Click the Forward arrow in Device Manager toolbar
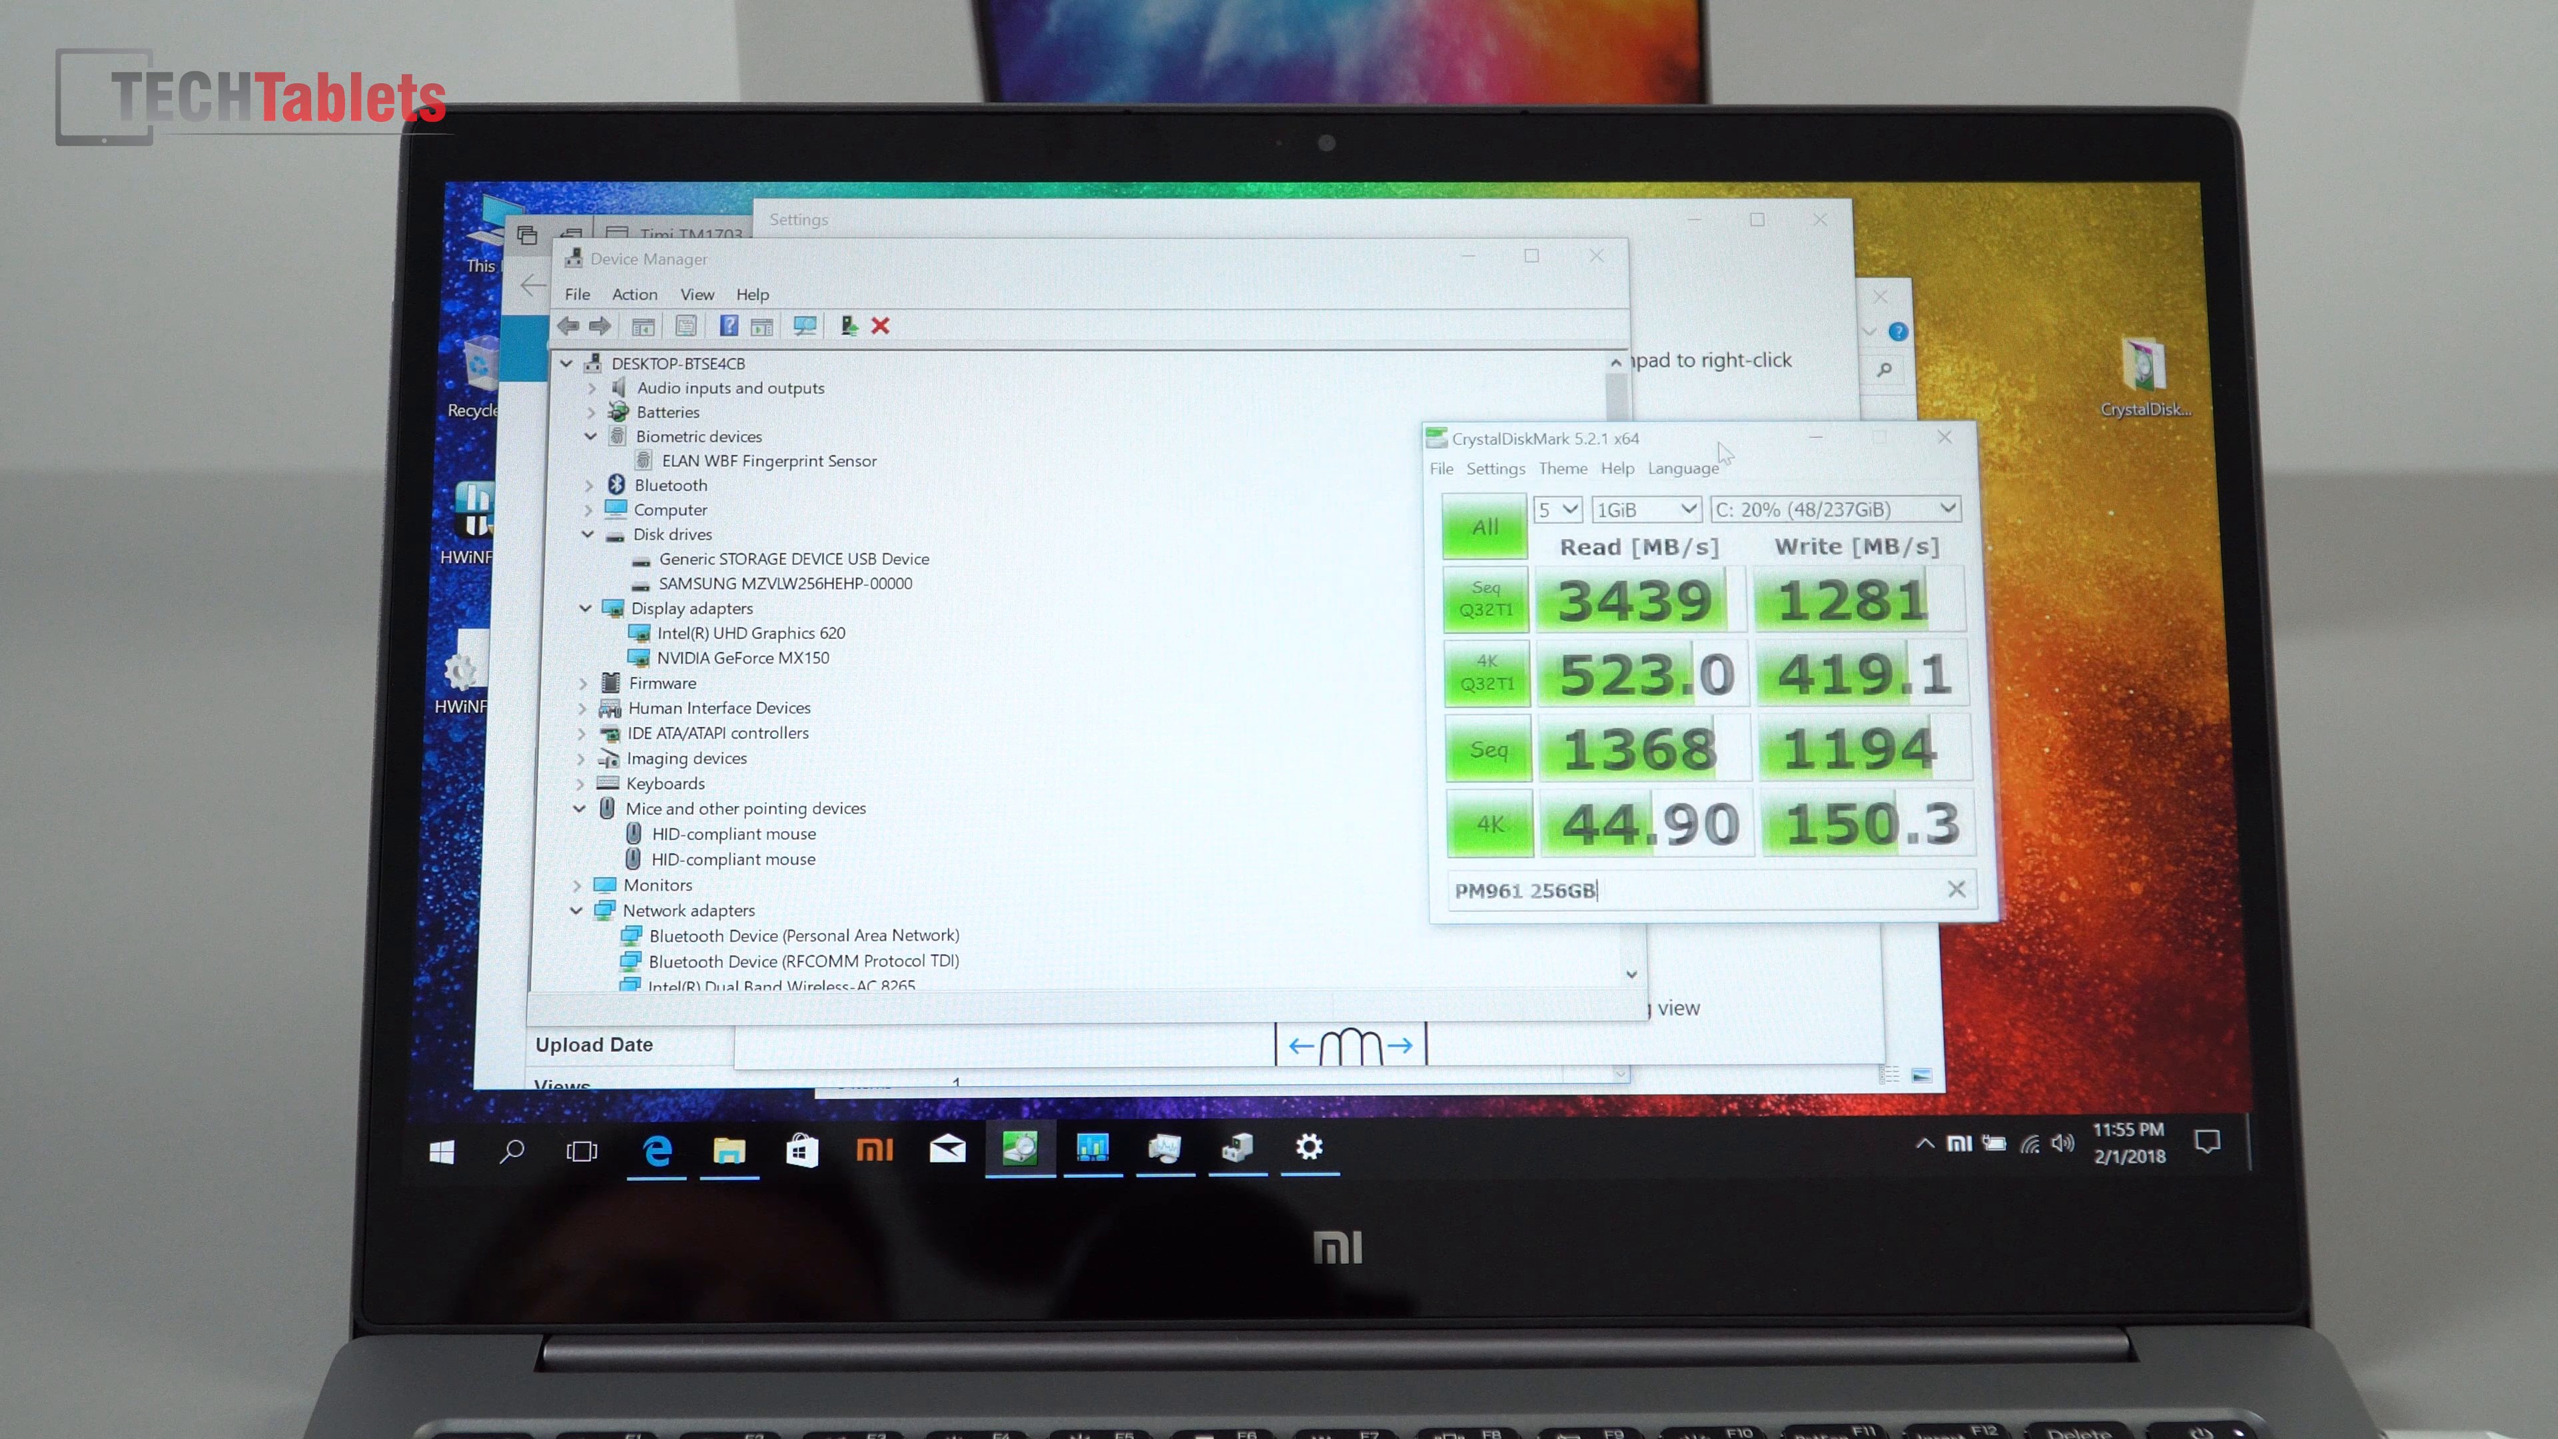Image resolution: width=2558 pixels, height=1439 pixels. (600, 326)
